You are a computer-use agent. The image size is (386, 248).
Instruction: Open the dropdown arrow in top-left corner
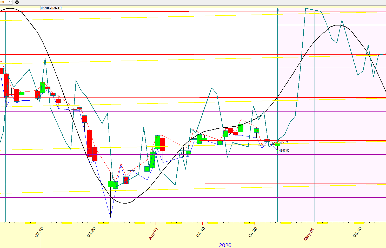coord(10,2)
